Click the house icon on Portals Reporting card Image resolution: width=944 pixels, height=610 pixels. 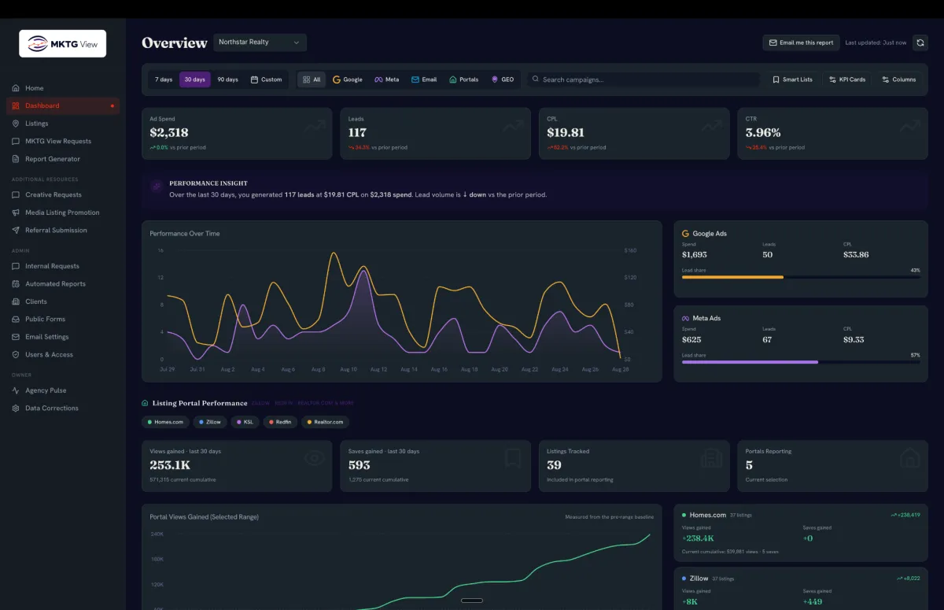coord(910,458)
